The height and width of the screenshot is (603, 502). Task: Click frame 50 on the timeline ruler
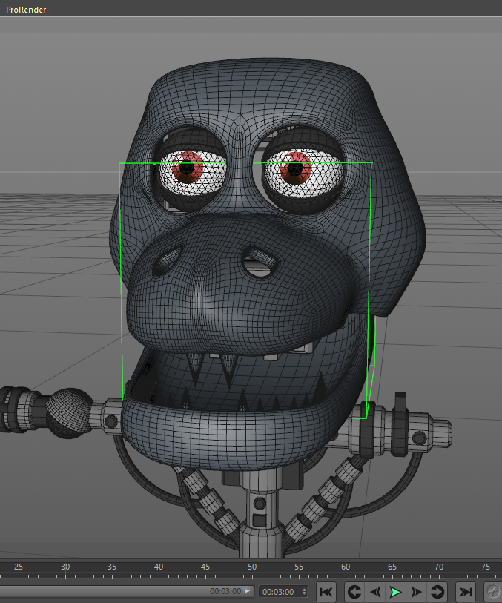coord(252,567)
